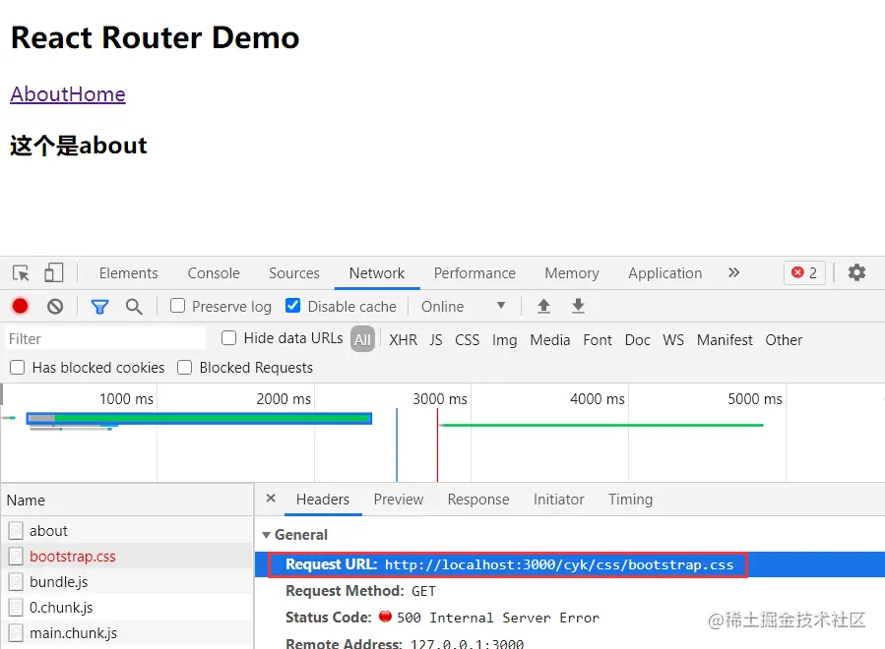Select the Network tab
This screenshot has height=649, width=885.
tap(376, 273)
